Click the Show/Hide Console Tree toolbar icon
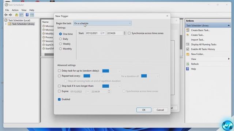Screen dimensions: 234x131 21,15
